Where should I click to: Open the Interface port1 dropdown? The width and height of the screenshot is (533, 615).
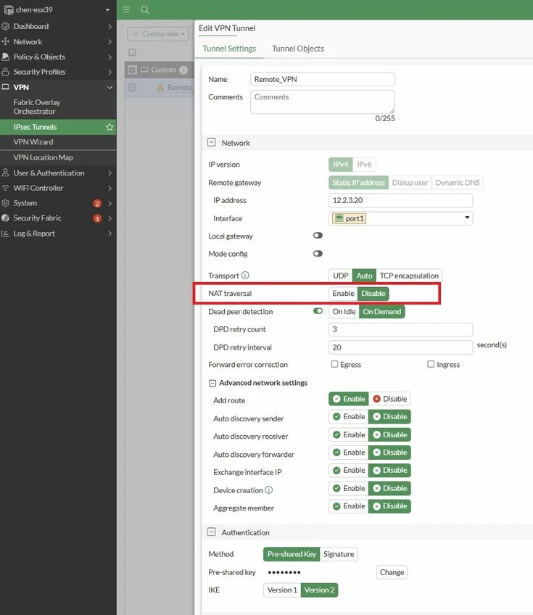467,218
